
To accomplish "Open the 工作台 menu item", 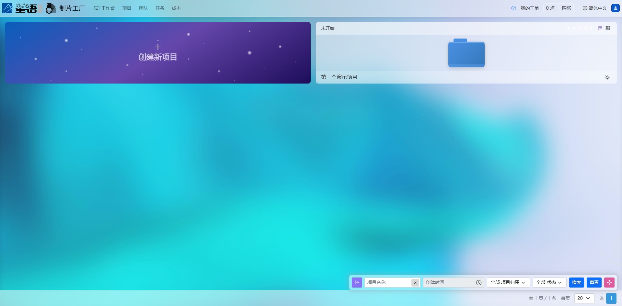I will click(104, 8).
